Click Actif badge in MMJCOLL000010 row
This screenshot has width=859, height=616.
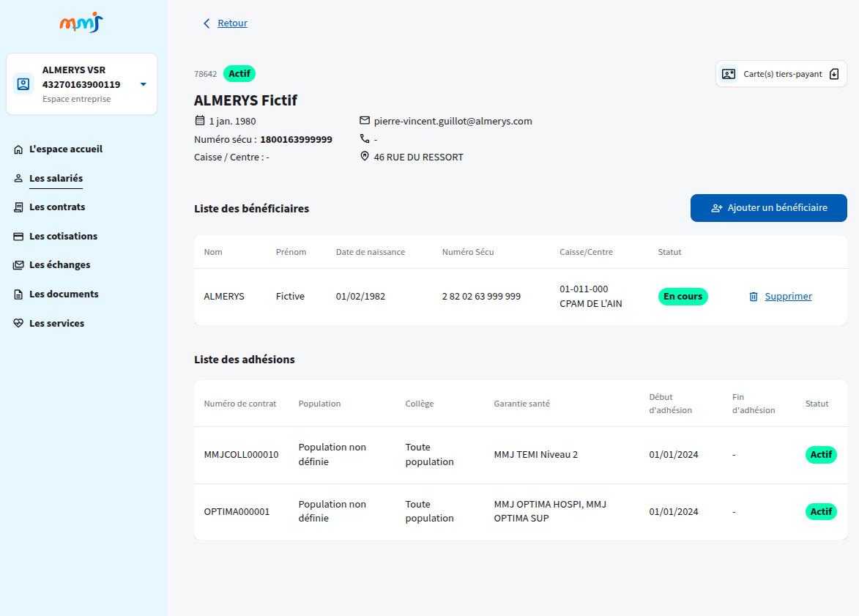pyautogui.click(x=821, y=455)
